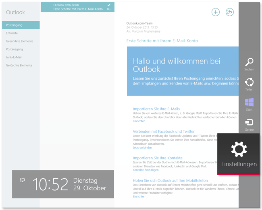The image size is (262, 210).
Task: Go to Gesendete Elemente folder
Action: (20, 41)
